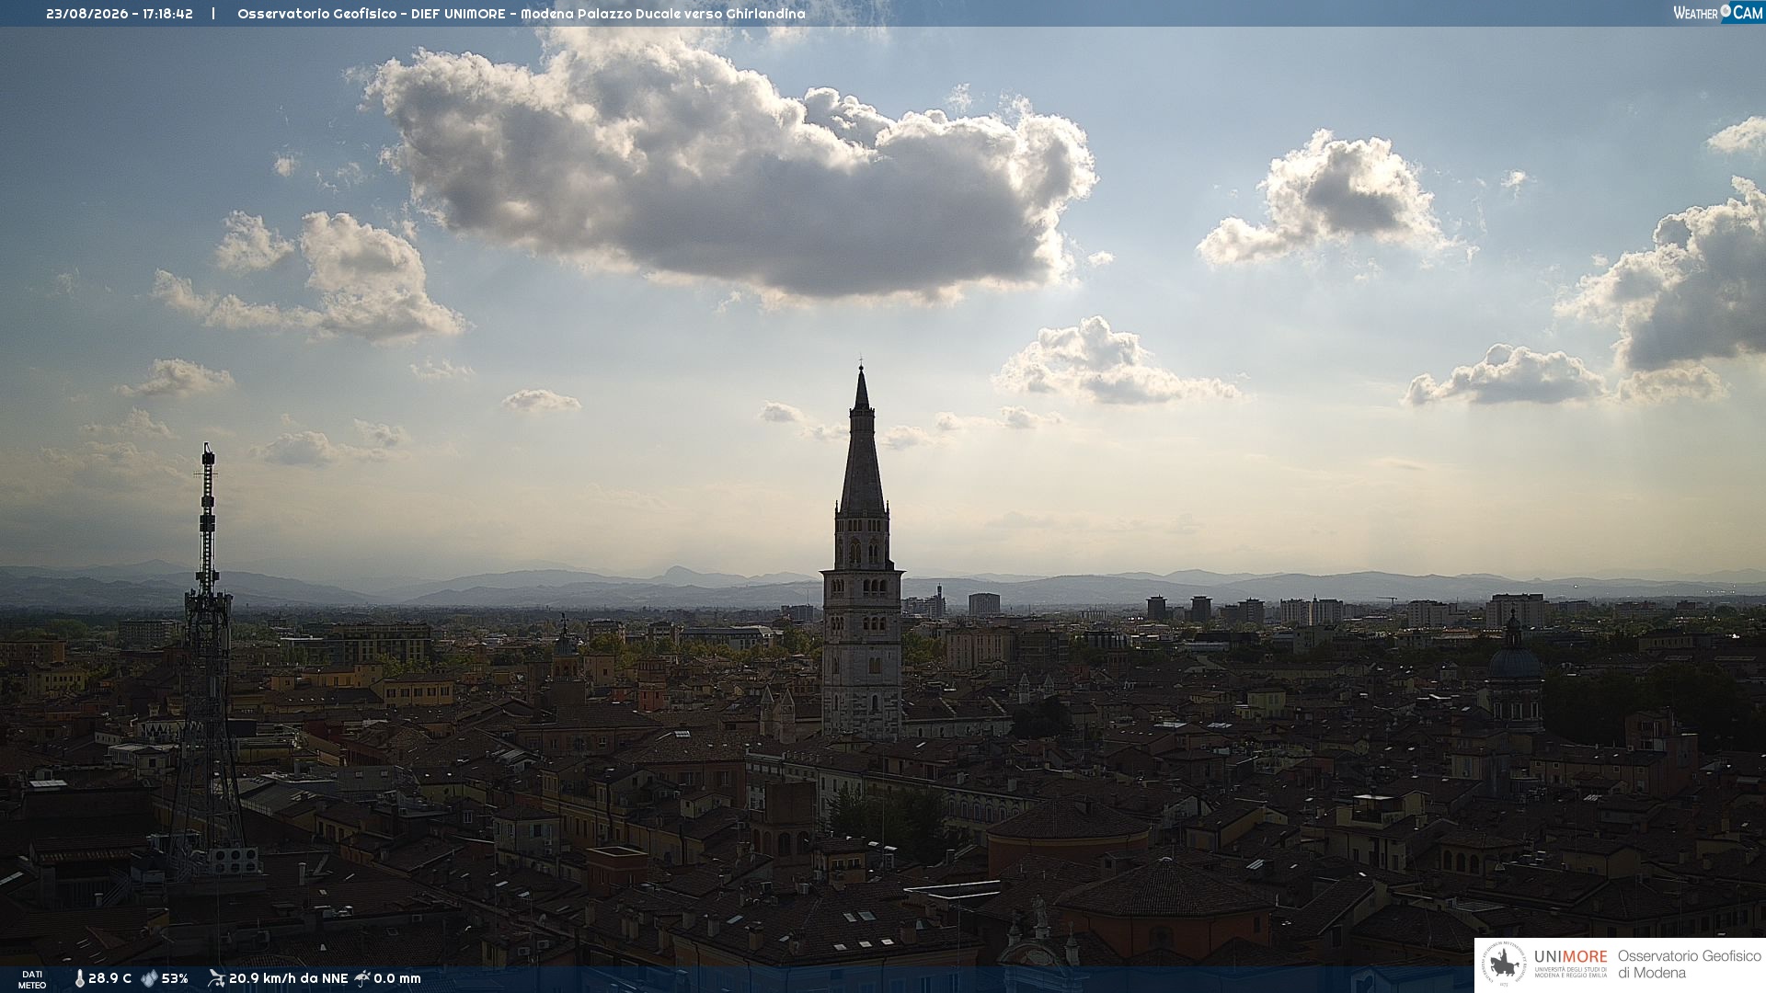This screenshot has height=993, width=1766.
Task: Click the rain umbrella icon
Action: coord(362,978)
